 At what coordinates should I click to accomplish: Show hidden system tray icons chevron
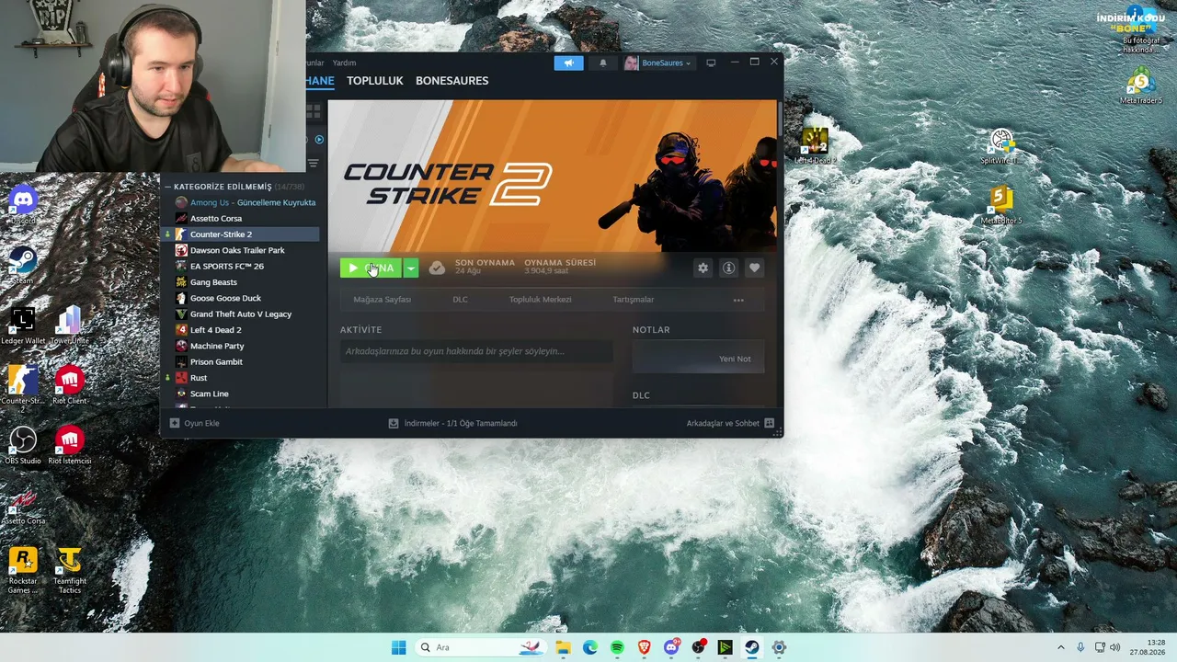click(x=1060, y=647)
